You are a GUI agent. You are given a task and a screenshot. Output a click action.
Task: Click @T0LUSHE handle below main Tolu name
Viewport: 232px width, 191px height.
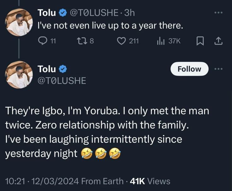pyautogui.click(x=62, y=80)
